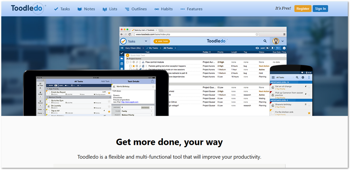Click the orange plus beside Quick Add Task

click(128, 55)
